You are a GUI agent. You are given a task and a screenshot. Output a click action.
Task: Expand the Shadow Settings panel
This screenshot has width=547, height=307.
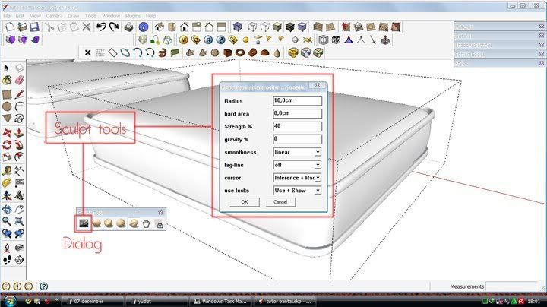(500, 45)
